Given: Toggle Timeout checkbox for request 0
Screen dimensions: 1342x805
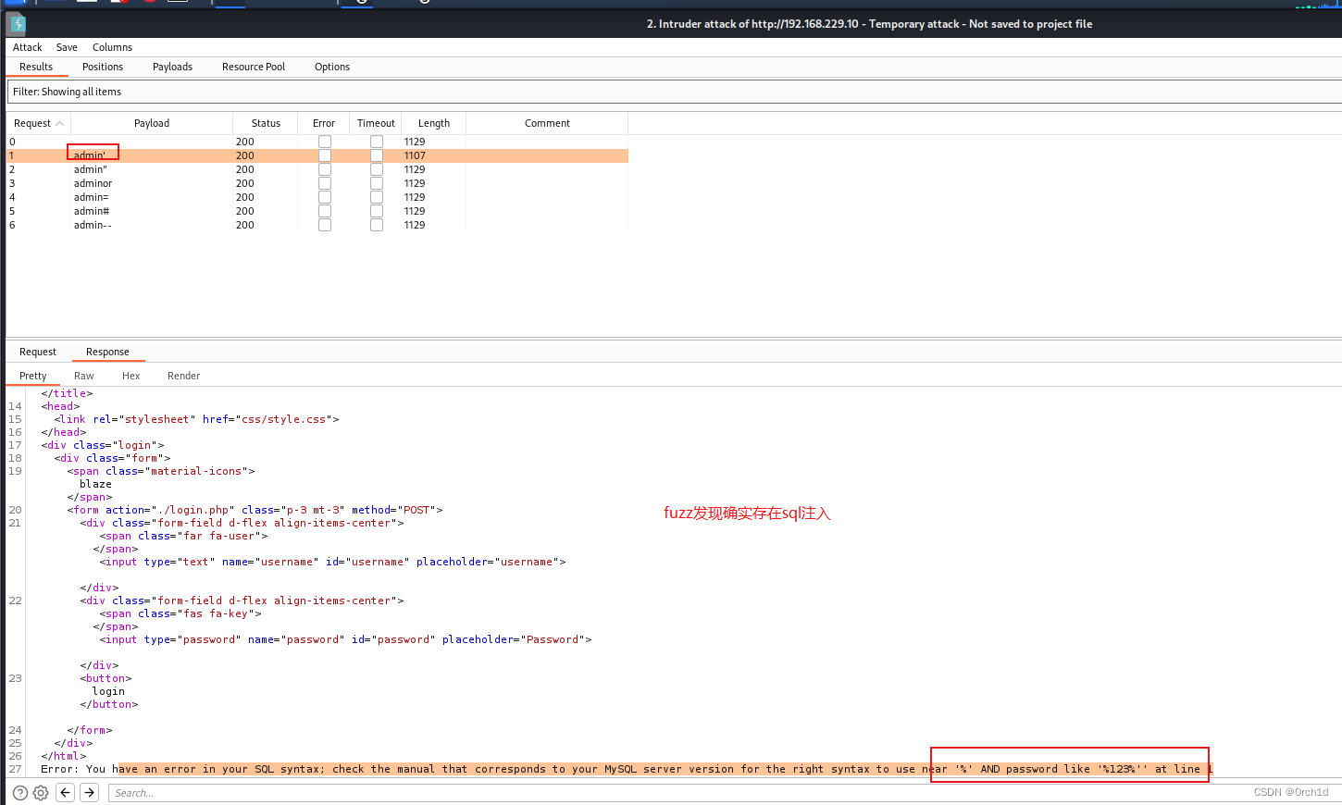Looking at the screenshot, I should click(x=377, y=142).
